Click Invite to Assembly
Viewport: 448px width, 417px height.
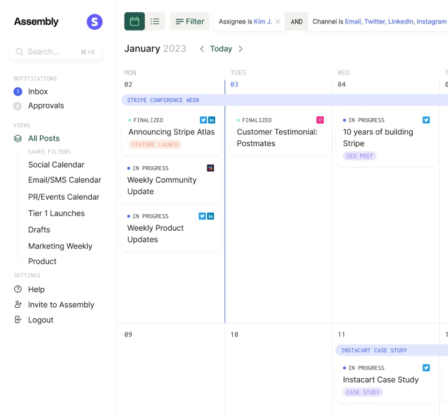point(61,305)
